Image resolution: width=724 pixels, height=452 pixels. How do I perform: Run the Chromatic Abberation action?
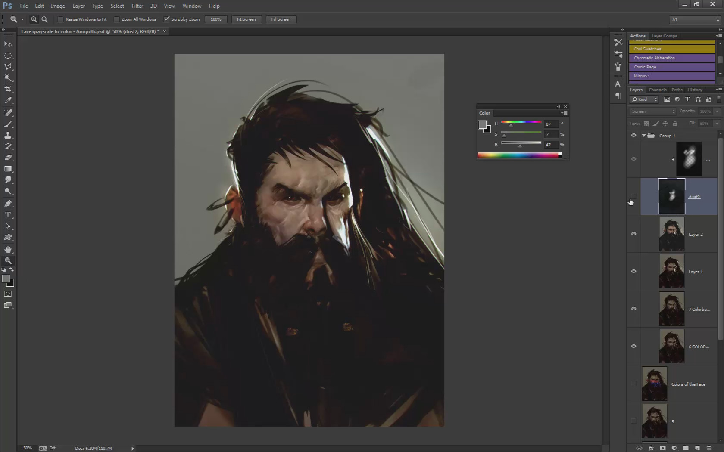(x=671, y=58)
